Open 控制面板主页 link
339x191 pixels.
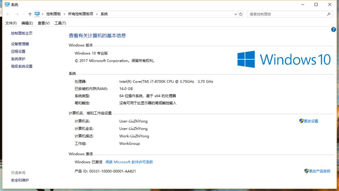click(22, 33)
